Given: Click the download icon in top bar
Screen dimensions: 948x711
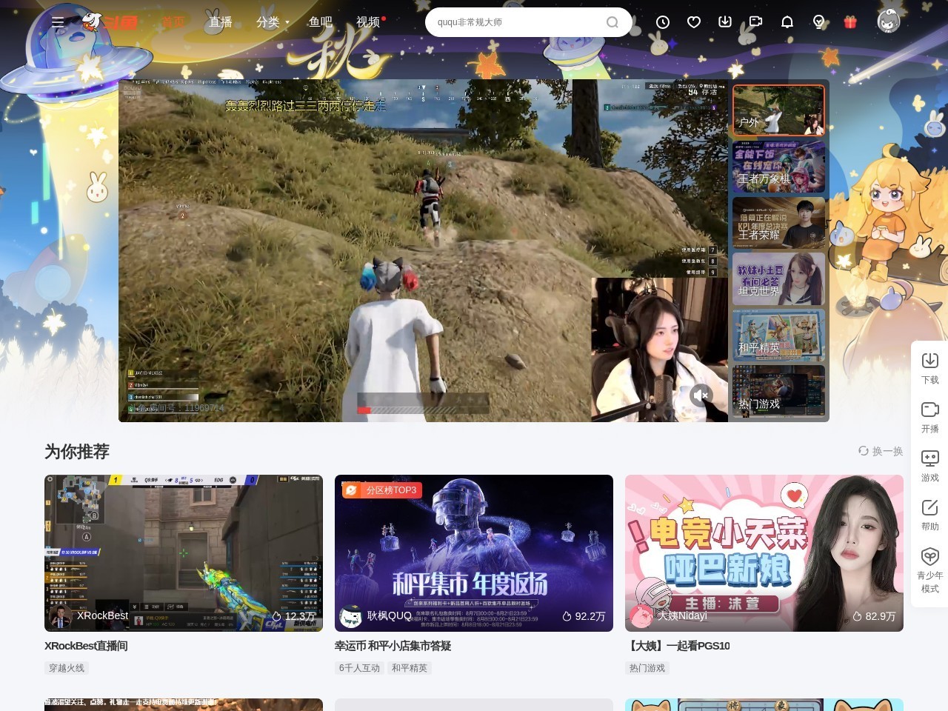Looking at the screenshot, I should pos(725,22).
